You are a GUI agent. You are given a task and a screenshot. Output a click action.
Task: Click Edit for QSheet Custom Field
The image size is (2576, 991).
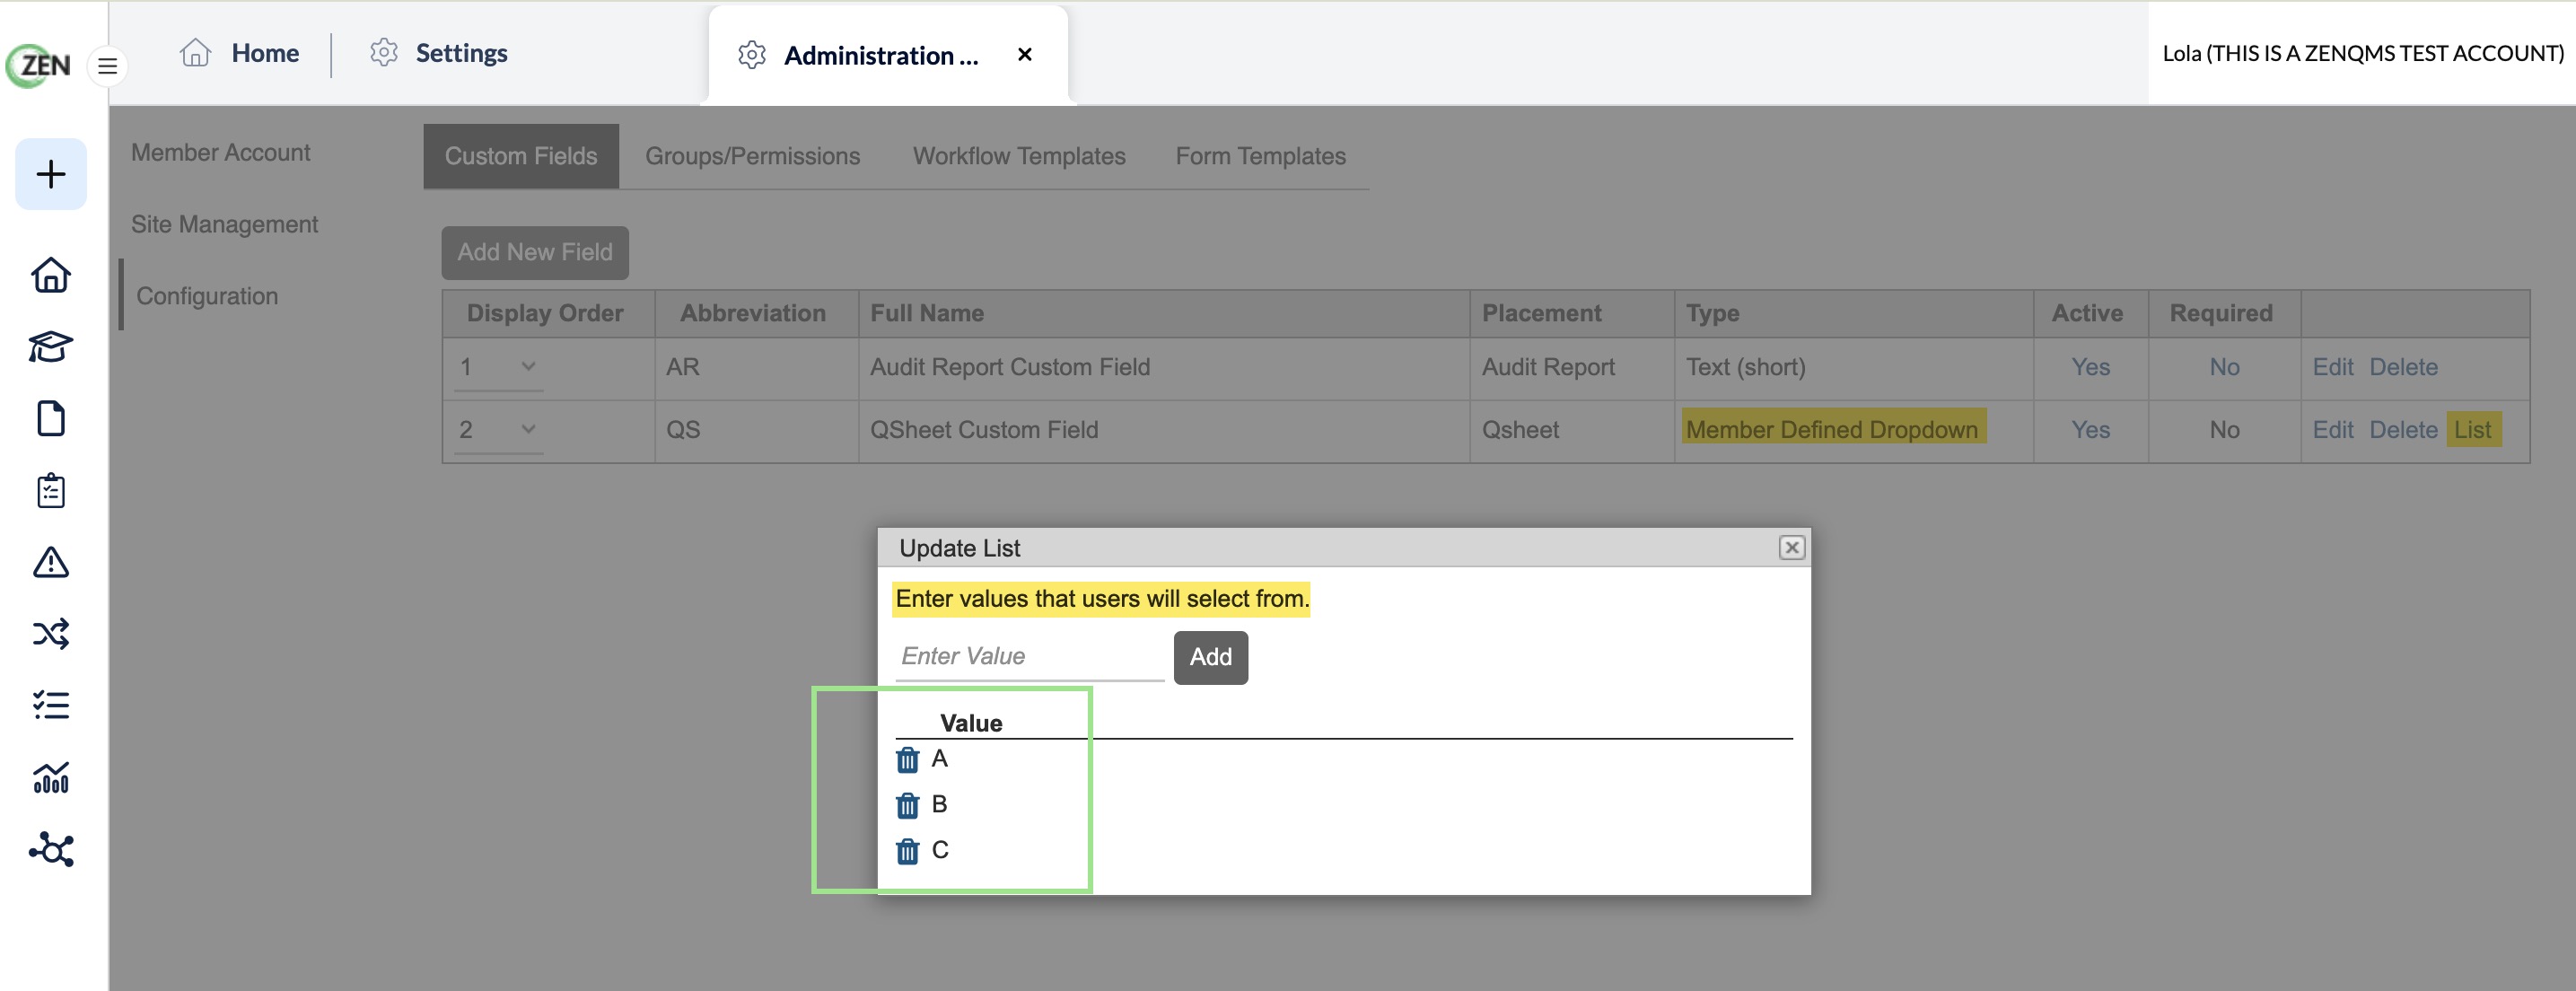2332,430
